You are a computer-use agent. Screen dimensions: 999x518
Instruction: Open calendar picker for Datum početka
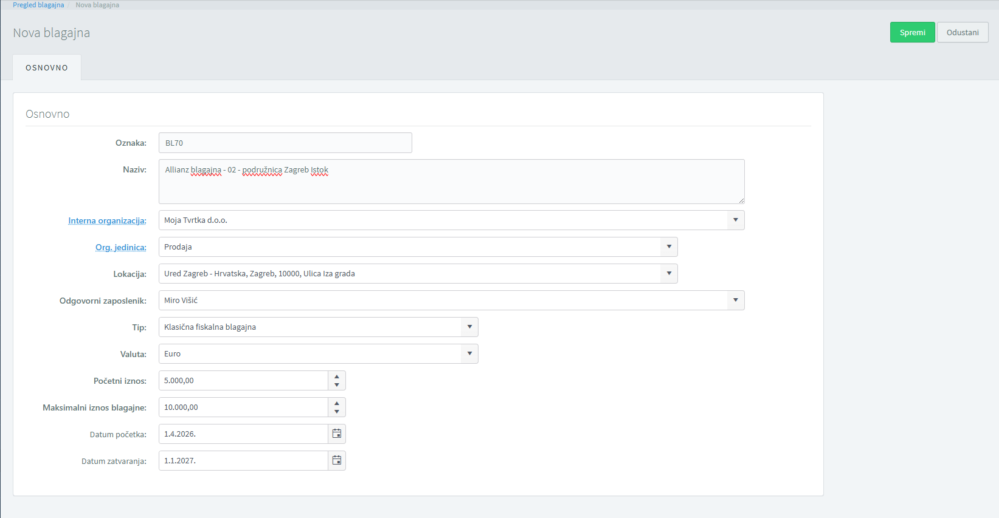point(337,434)
